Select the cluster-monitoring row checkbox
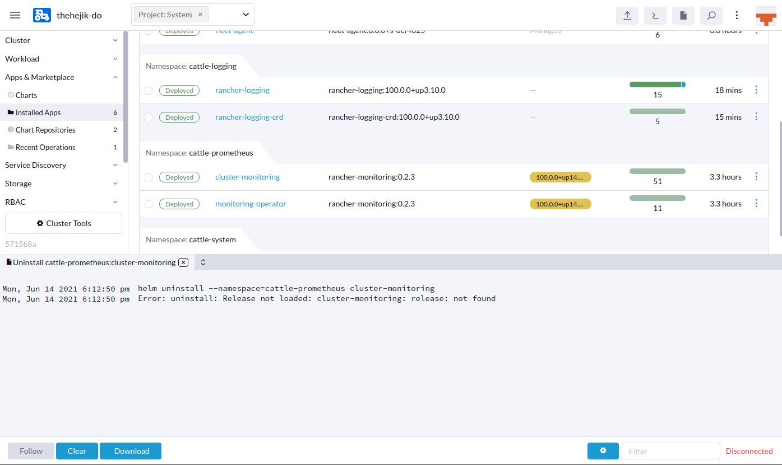This screenshot has height=465, width=782. (149, 177)
